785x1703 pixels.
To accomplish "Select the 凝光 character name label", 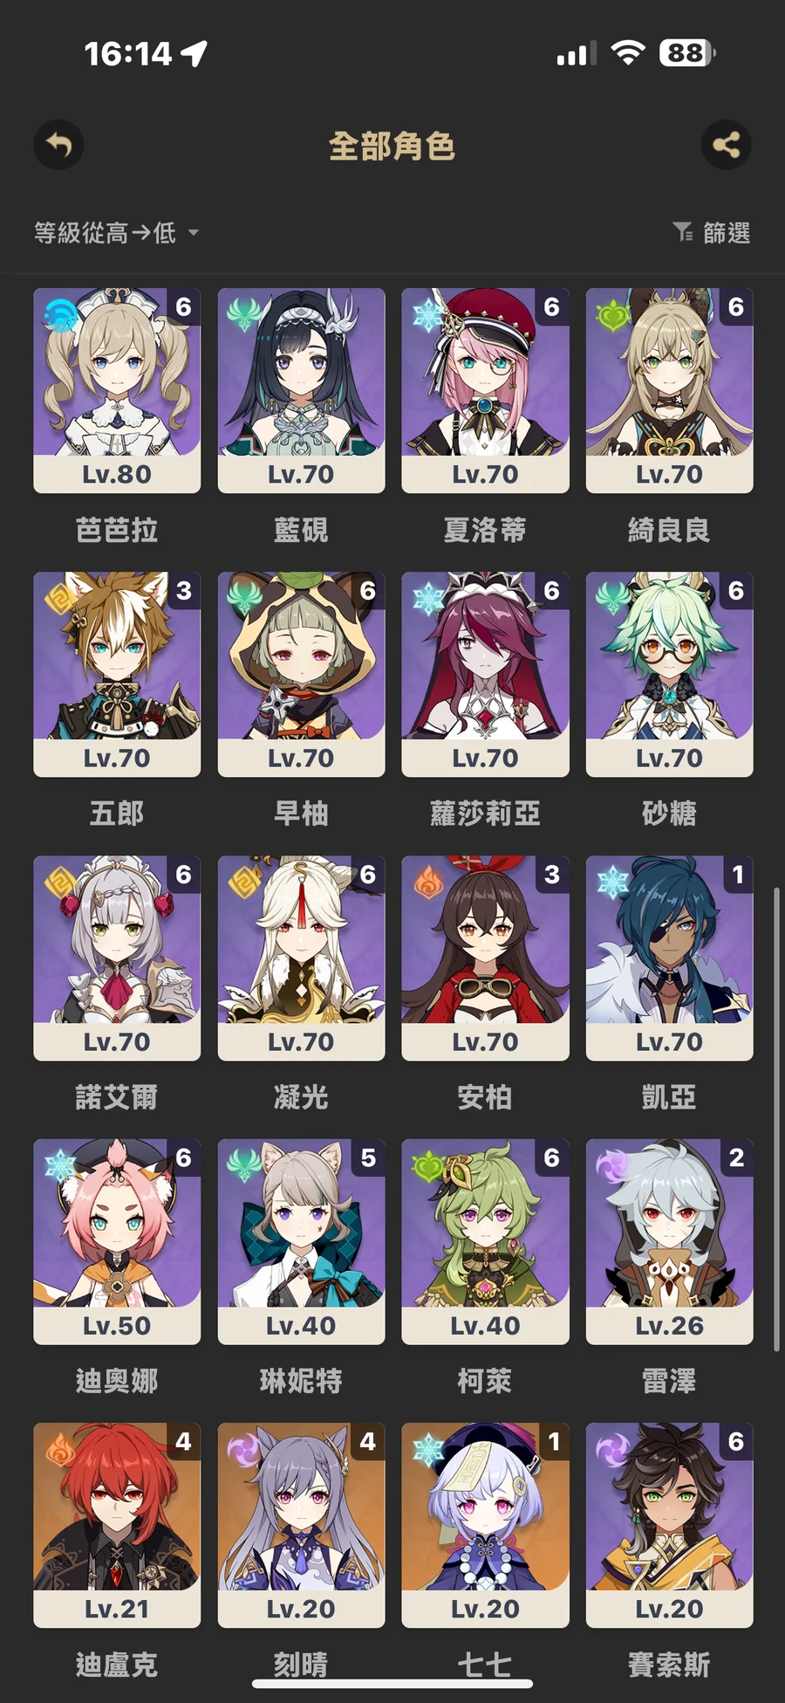I will point(301,1097).
